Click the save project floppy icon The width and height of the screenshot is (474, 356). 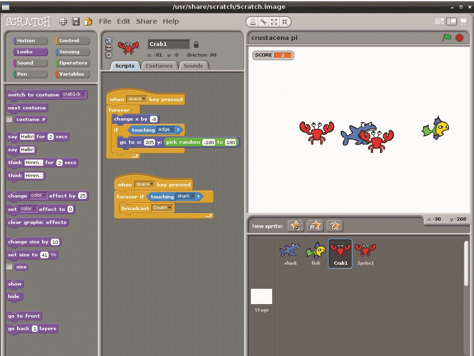(x=75, y=21)
